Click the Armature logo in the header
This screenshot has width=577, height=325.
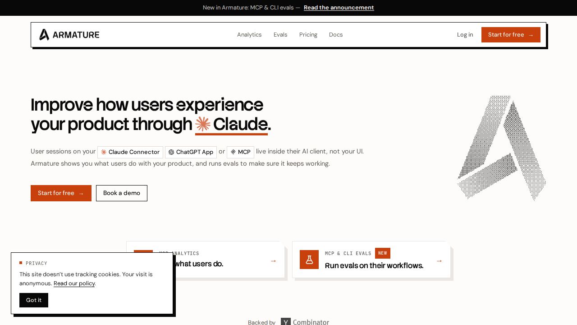click(x=69, y=35)
